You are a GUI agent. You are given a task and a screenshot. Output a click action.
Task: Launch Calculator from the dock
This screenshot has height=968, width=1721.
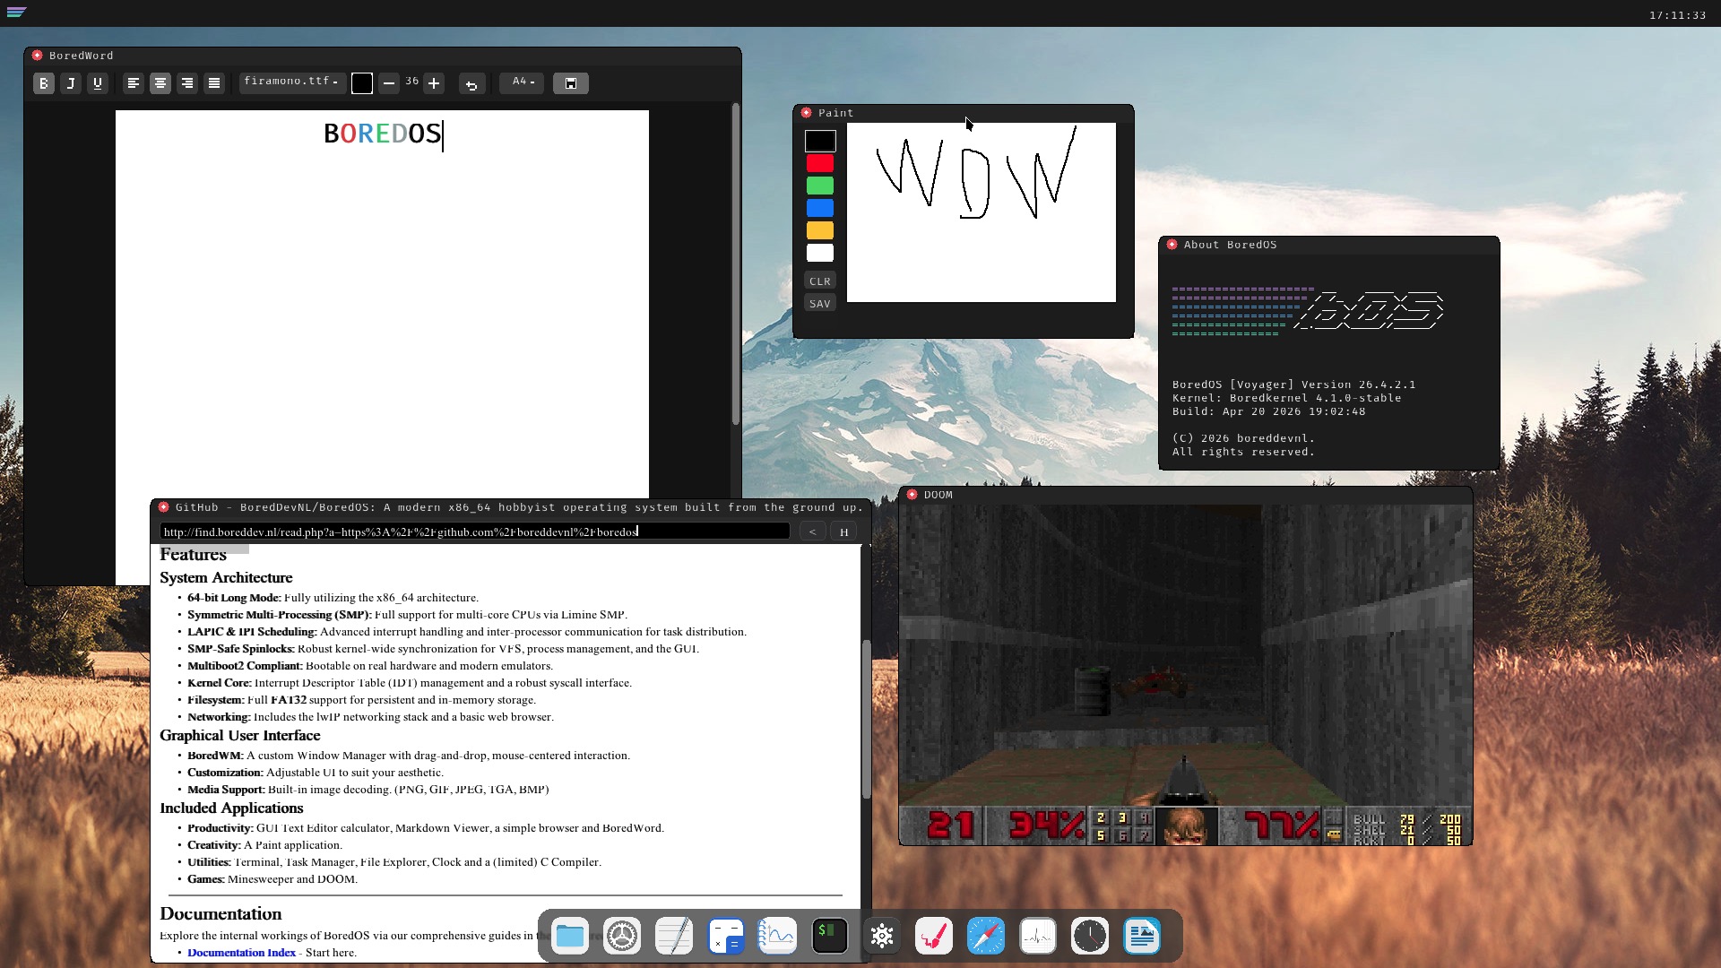pos(726,937)
